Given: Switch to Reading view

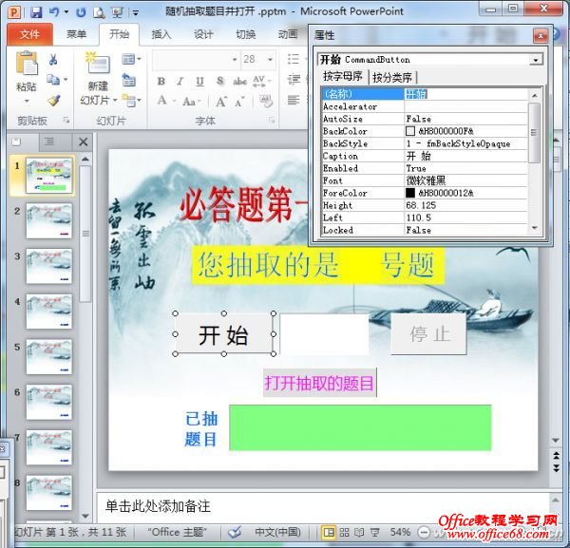Looking at the screenshot, I should coord(359,533).
